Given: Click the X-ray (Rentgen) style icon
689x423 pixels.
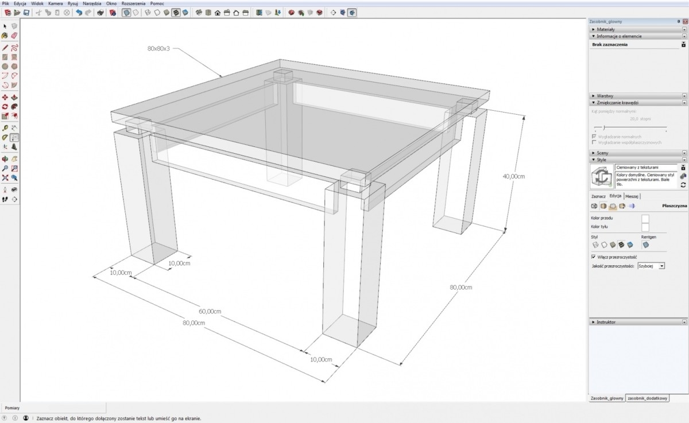Looking at the screenshot, I should [x=645, y=245].
